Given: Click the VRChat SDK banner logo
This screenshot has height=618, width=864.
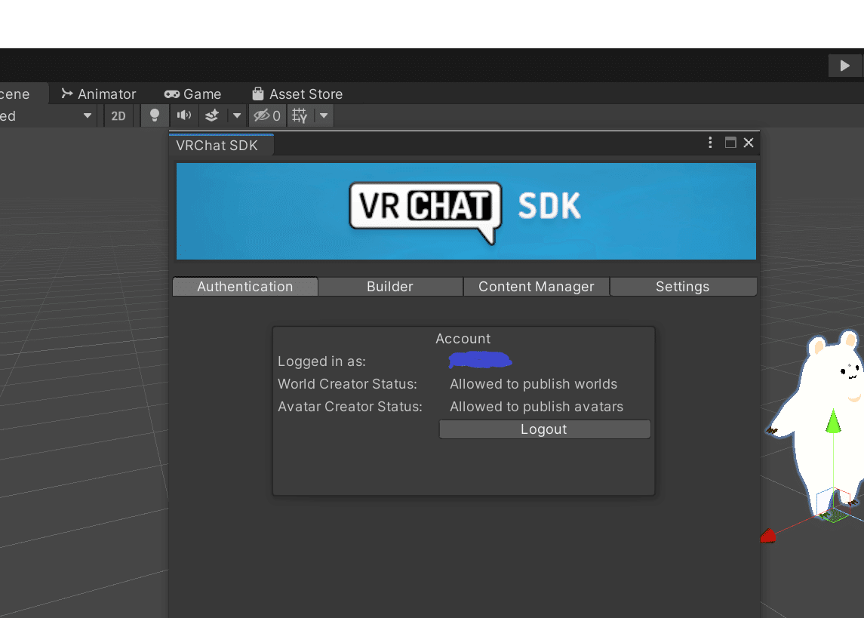Looking at the screenshot, I should coord(466,211).
